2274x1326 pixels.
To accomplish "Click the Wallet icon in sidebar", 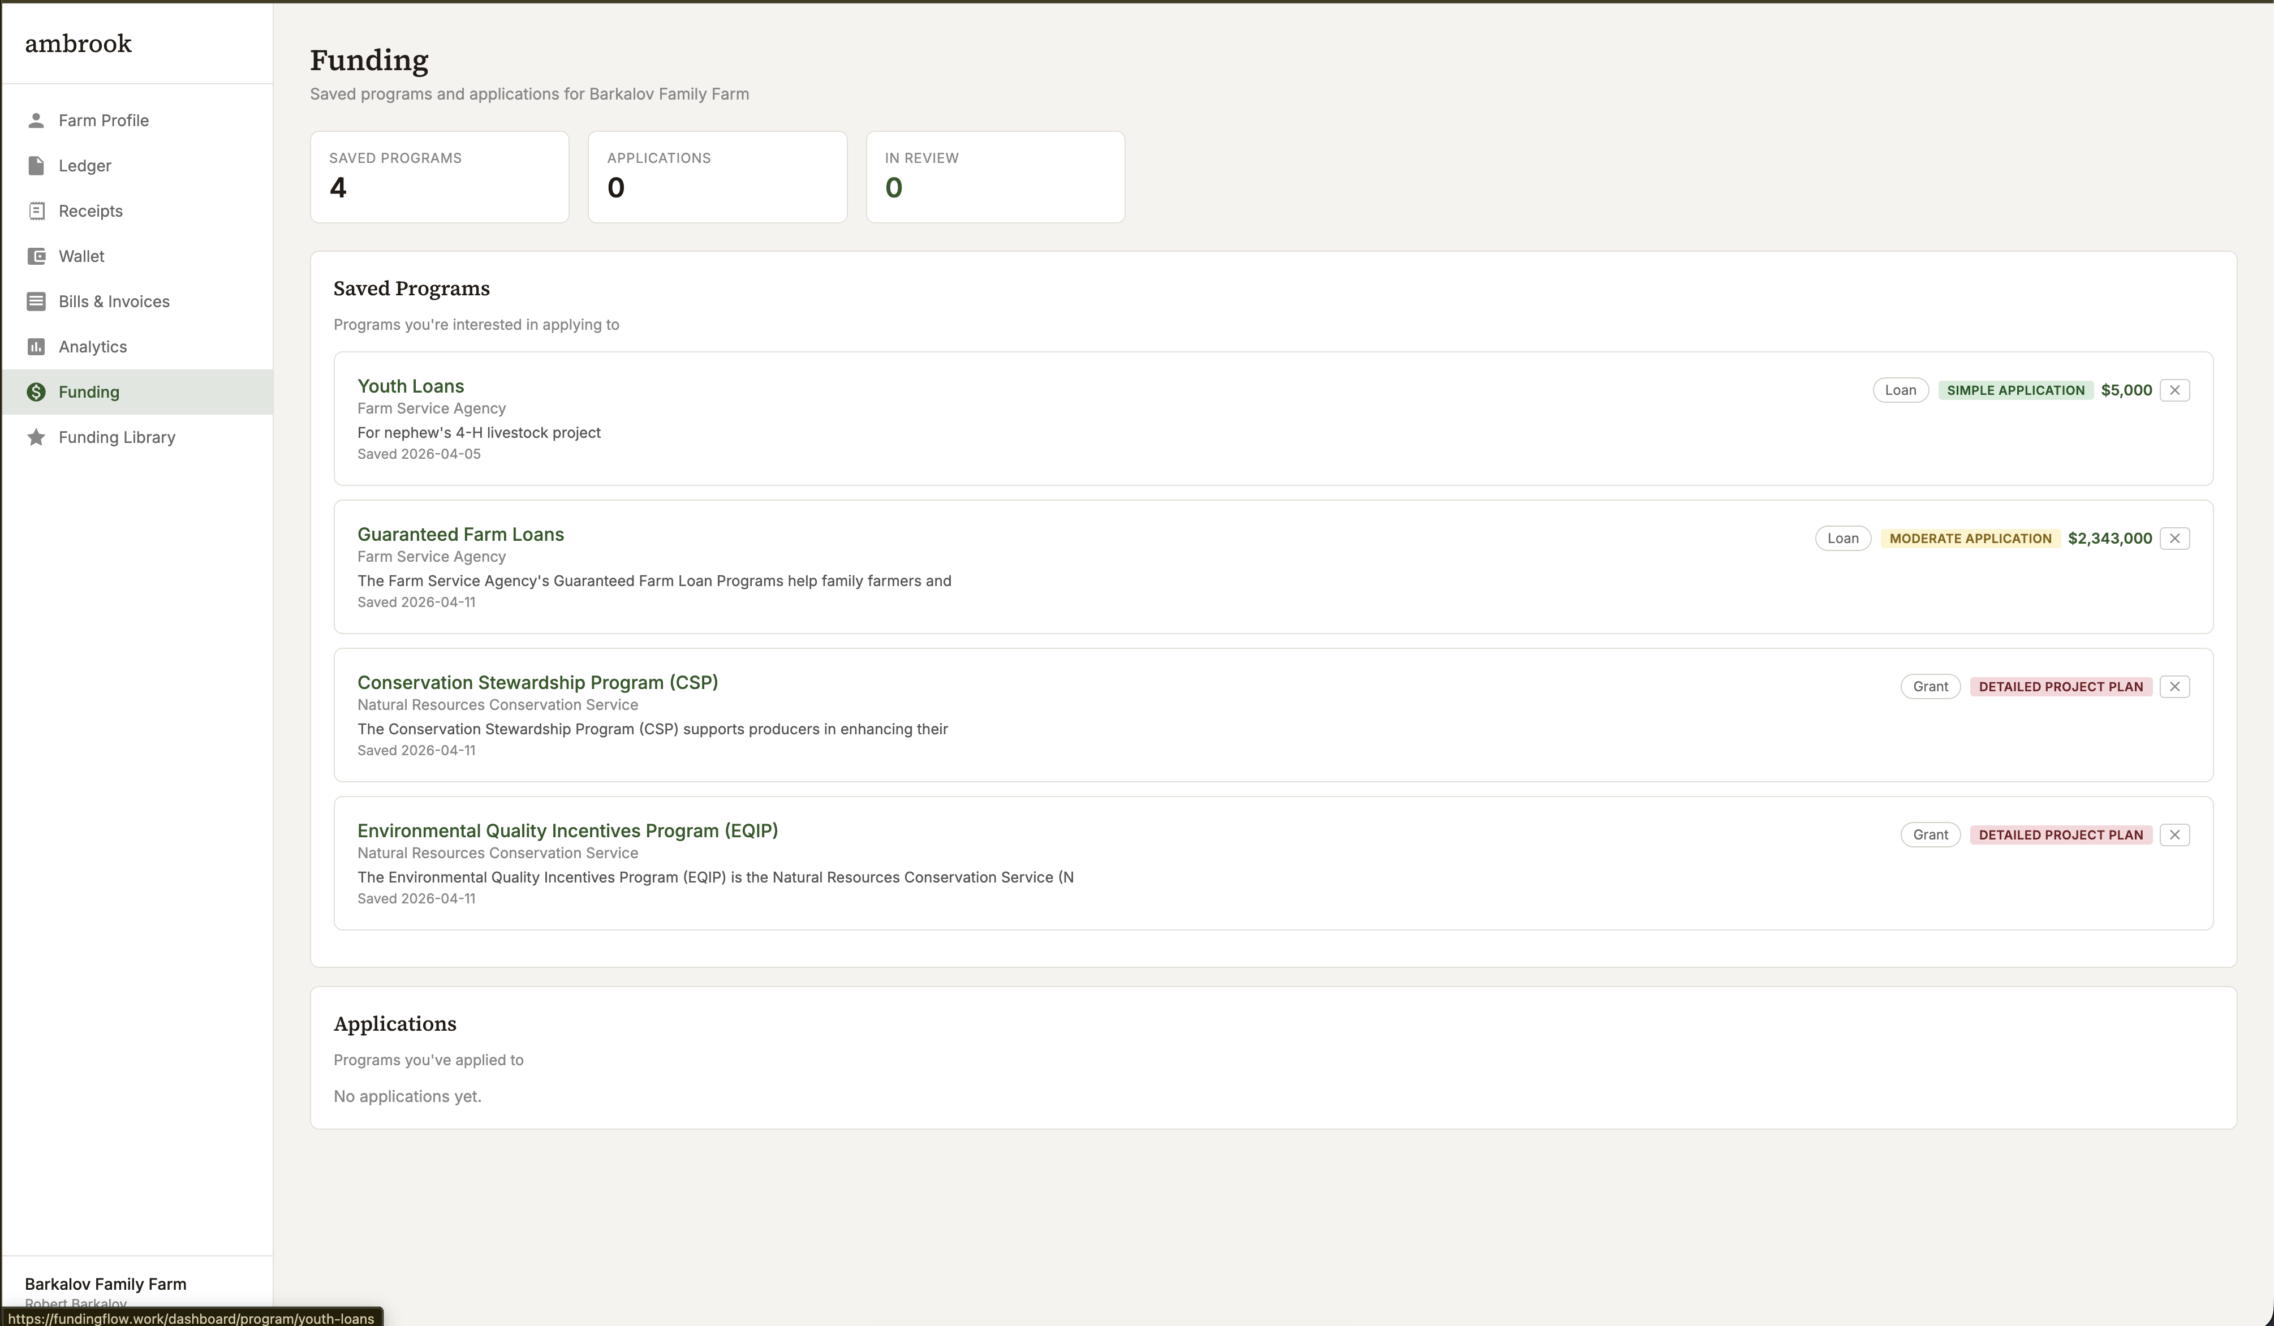I will point(36,256).
